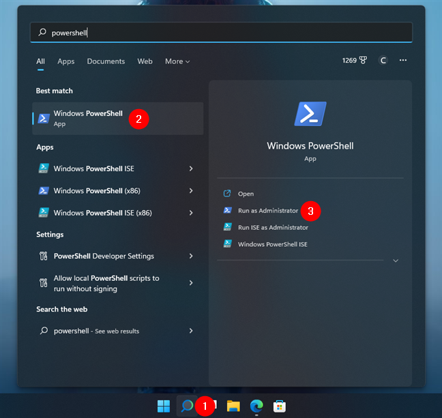Screen dimensions: 442x418
Task: Expand arrow for Windows PowerShell ISE (x86)
Action: tap(191, 213)
